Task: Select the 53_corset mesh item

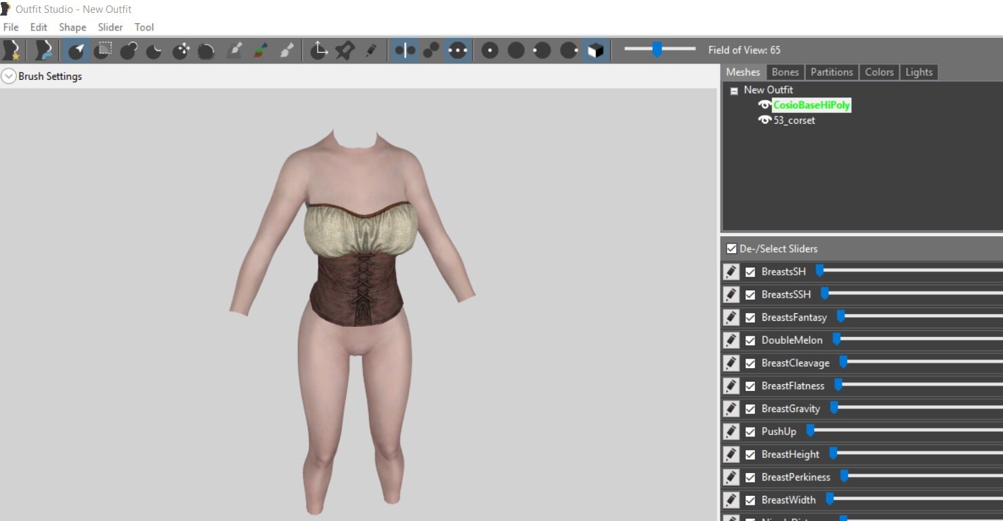Action: [x=794, y=120]
